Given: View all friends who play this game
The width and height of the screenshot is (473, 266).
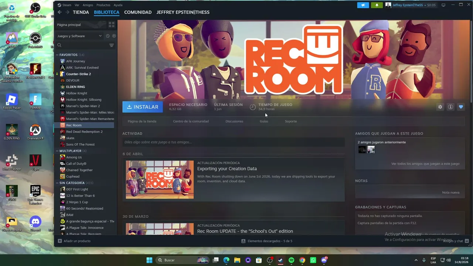Looking at the screenshot, I should click(425, 164).
